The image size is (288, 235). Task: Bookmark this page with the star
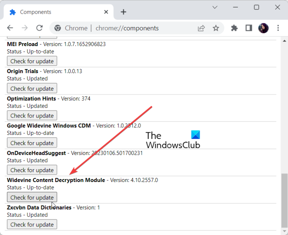pos(216,28)
